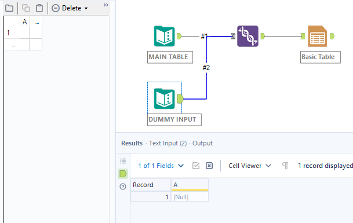Image resolution: width=353 pixels, height=223 pixels.
Task: Click connection label #1
Action: coord(204,36)
